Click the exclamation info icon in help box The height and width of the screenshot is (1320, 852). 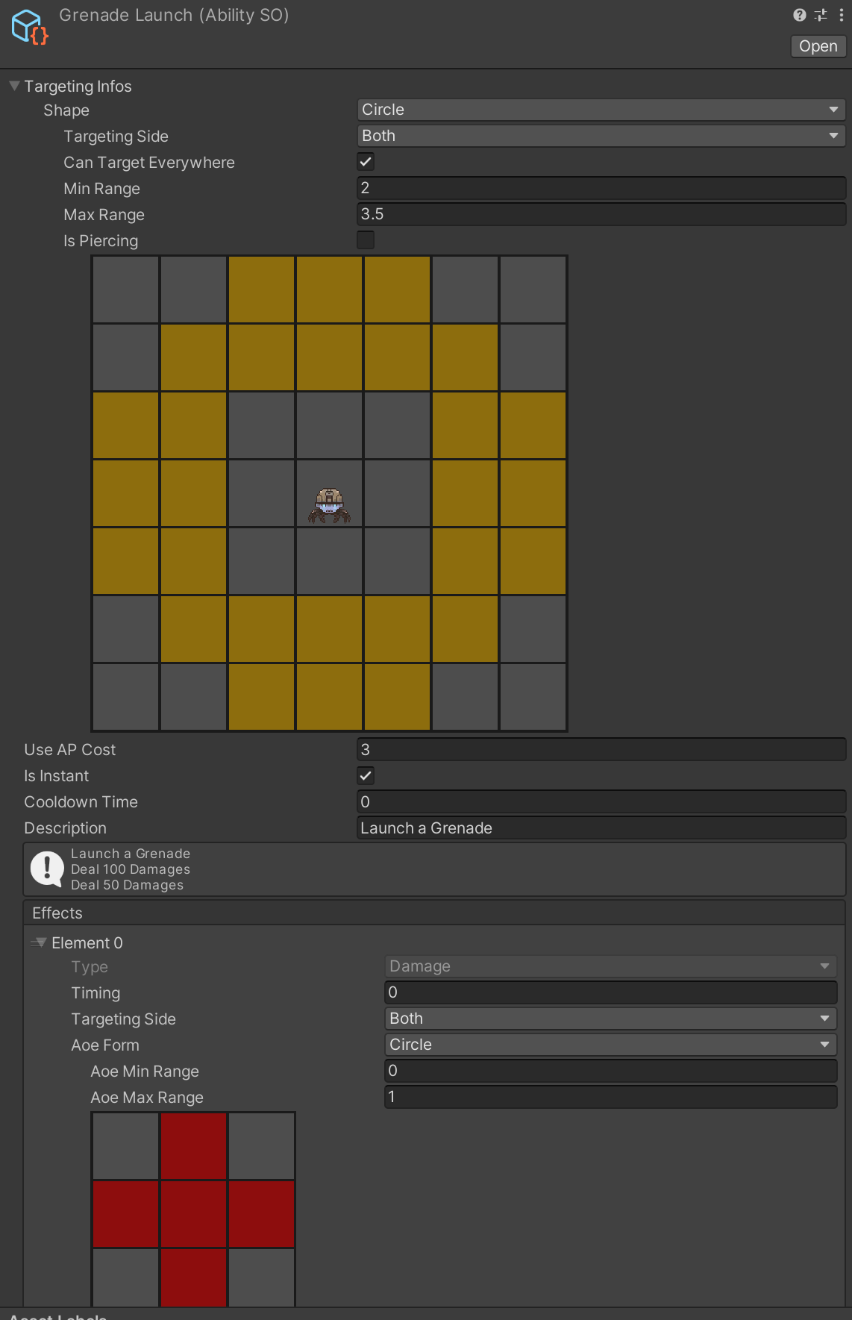pyautogui.click(x=47, y=869)
